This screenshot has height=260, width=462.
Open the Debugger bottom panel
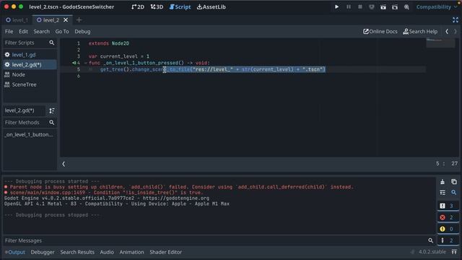[x=43, y=252]
